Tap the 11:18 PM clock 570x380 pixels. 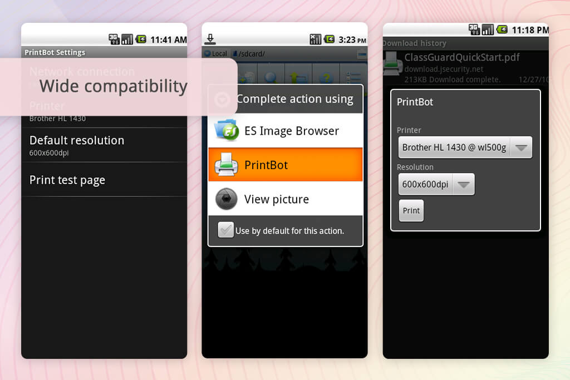point(530,30)
